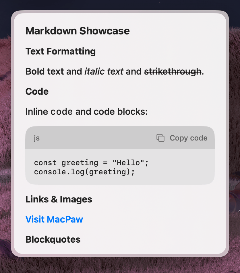This screenshot has height=273, width=240.
Task: Click the Copy code button
Action: [x=182, y=138]
